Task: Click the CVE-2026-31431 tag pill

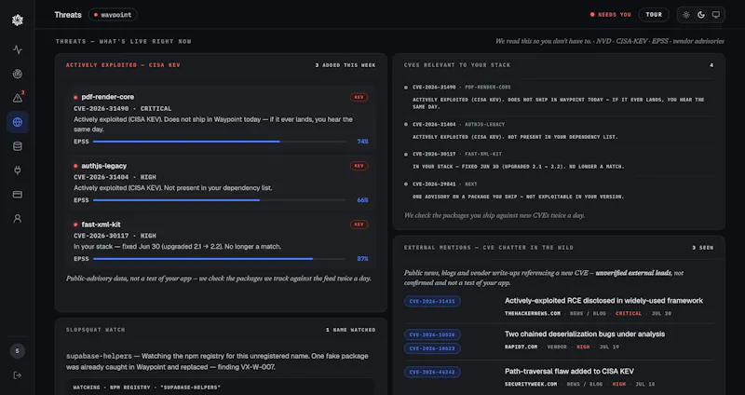Action: click(432, 301)
